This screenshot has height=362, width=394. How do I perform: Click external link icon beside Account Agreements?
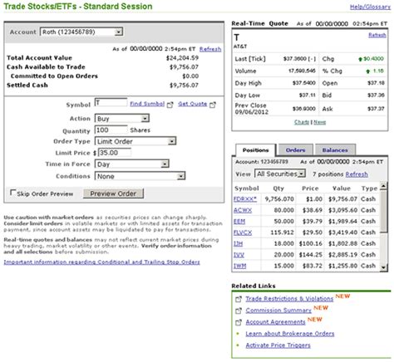(239, 322)
